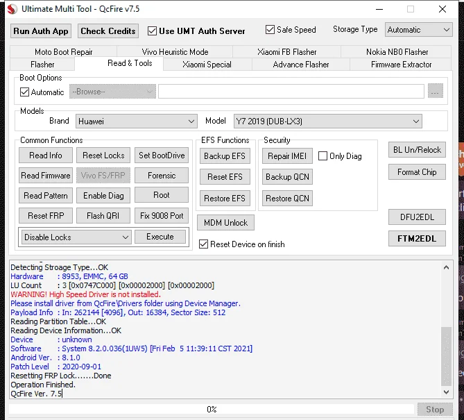Click Read Firmware button
Screen dimensions: 464x420
[46, 176]
